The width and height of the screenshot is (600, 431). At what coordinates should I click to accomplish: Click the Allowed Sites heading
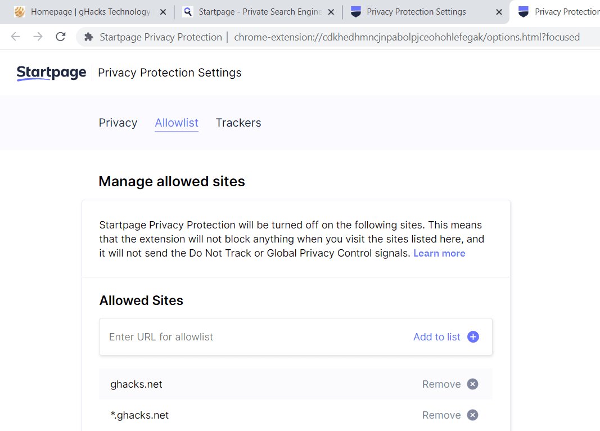point(141,300)
